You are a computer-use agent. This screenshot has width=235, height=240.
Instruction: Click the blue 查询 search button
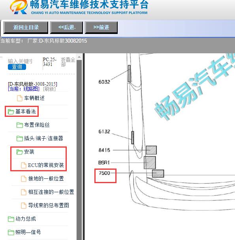17,67
